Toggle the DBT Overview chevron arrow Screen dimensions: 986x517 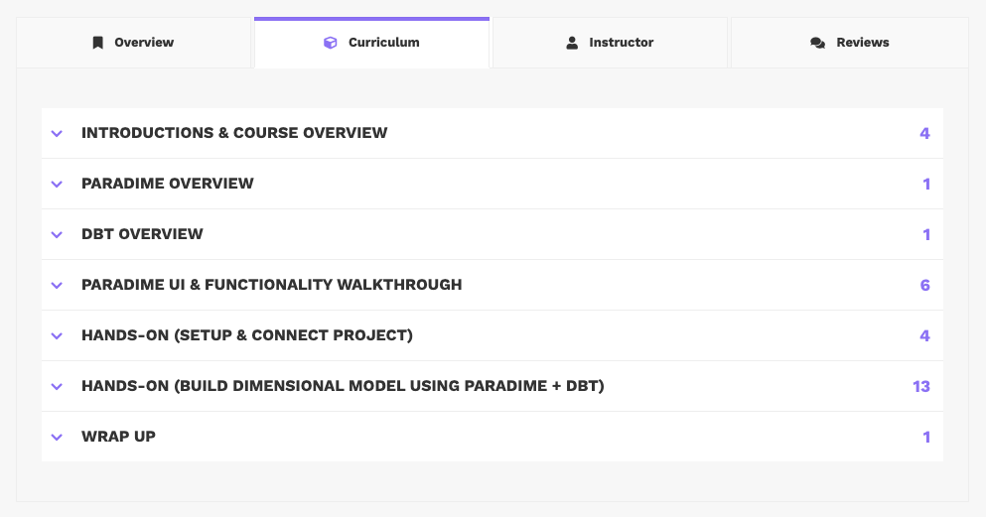tap(57, 234)
